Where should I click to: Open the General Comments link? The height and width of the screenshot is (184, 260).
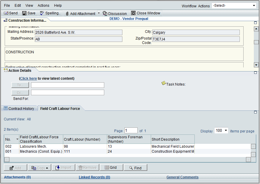click(182, 177)
